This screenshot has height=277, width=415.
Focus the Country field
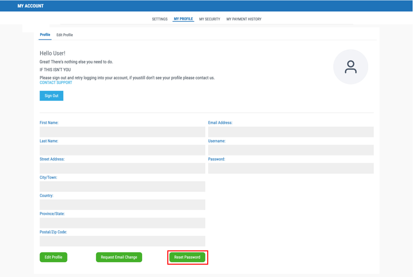pyautogui.click(x=122, y=205)
